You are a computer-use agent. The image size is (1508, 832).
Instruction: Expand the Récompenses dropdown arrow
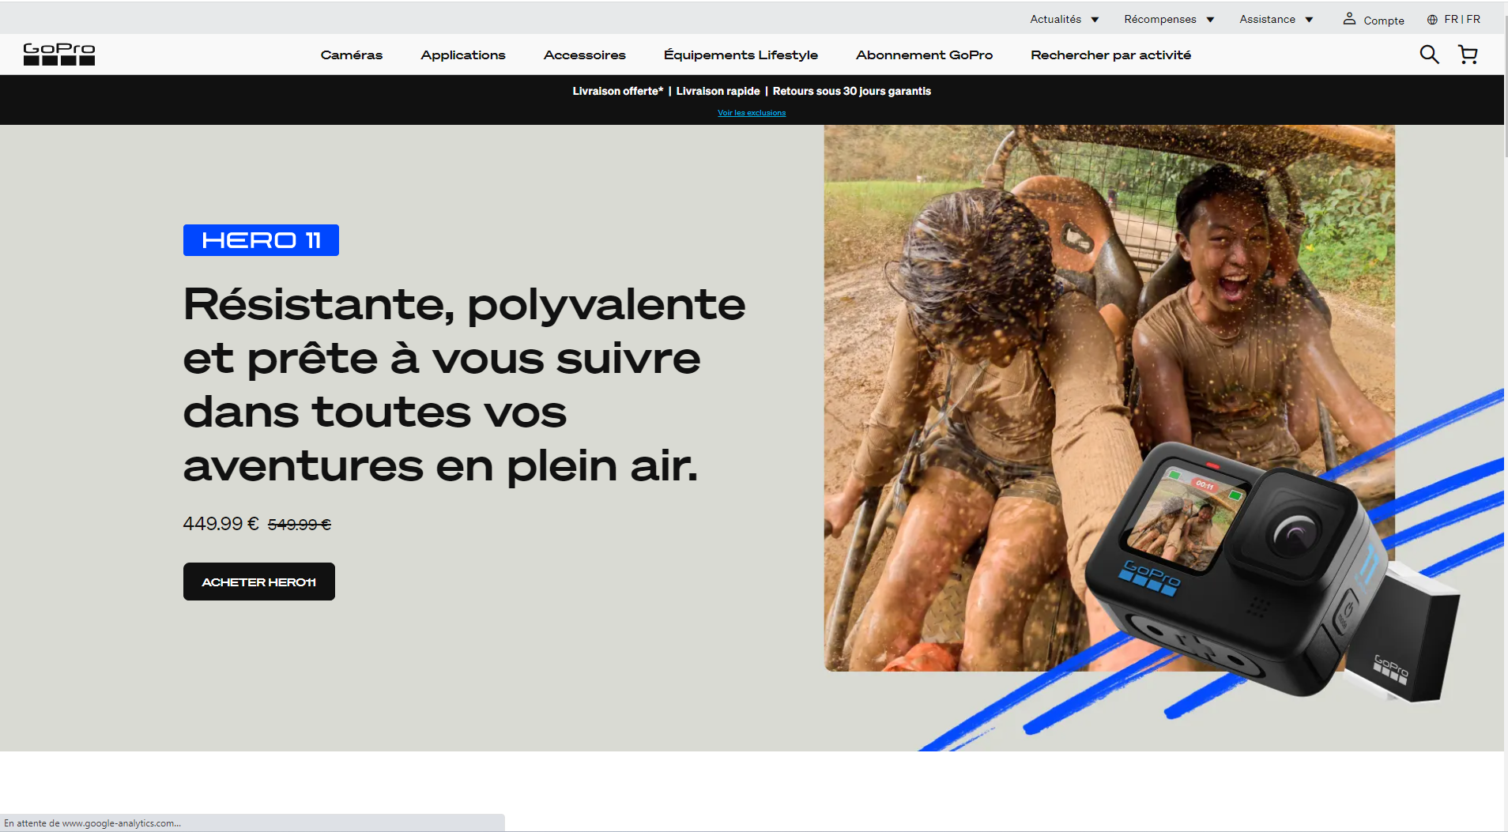[x=1210, y=20]
